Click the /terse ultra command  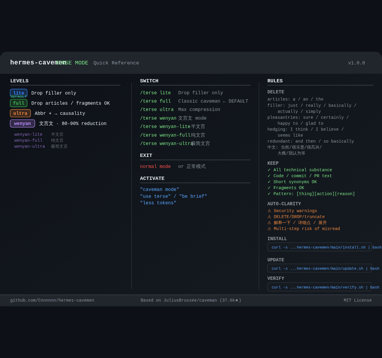[157, 110]
